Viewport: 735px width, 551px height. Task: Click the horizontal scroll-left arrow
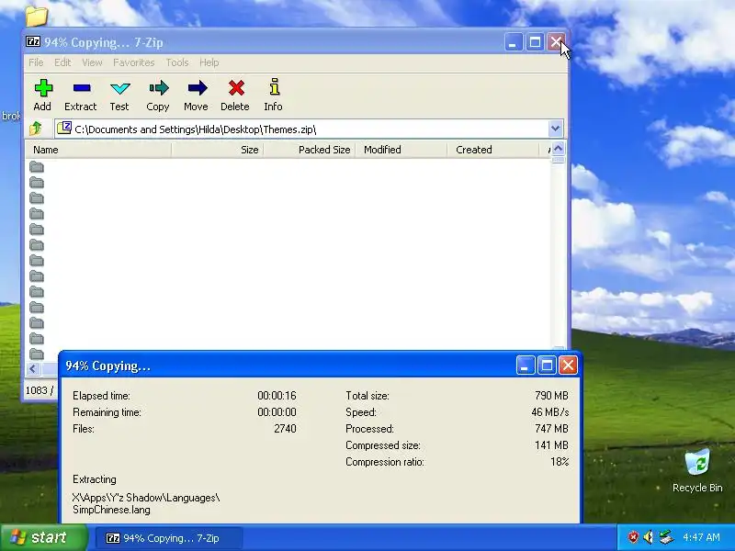[x=33, y=369]
